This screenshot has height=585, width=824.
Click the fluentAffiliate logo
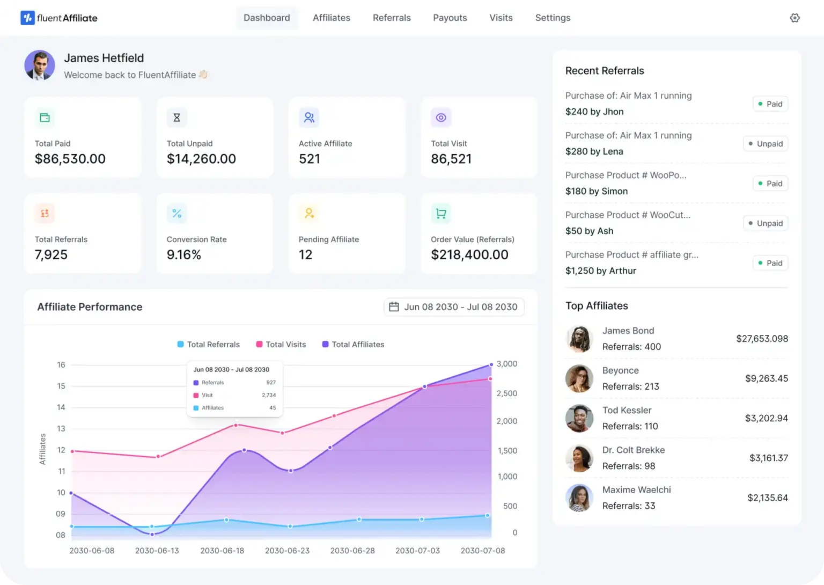coord(58,17)
